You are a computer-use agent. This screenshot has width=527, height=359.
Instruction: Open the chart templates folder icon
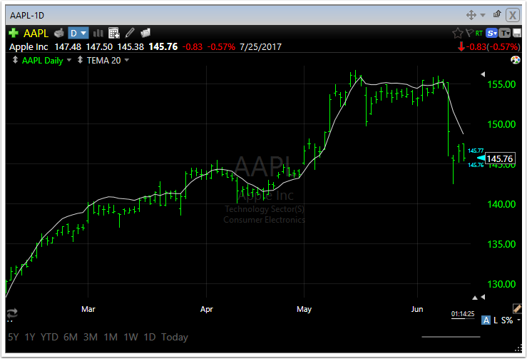tap(145, 33)
